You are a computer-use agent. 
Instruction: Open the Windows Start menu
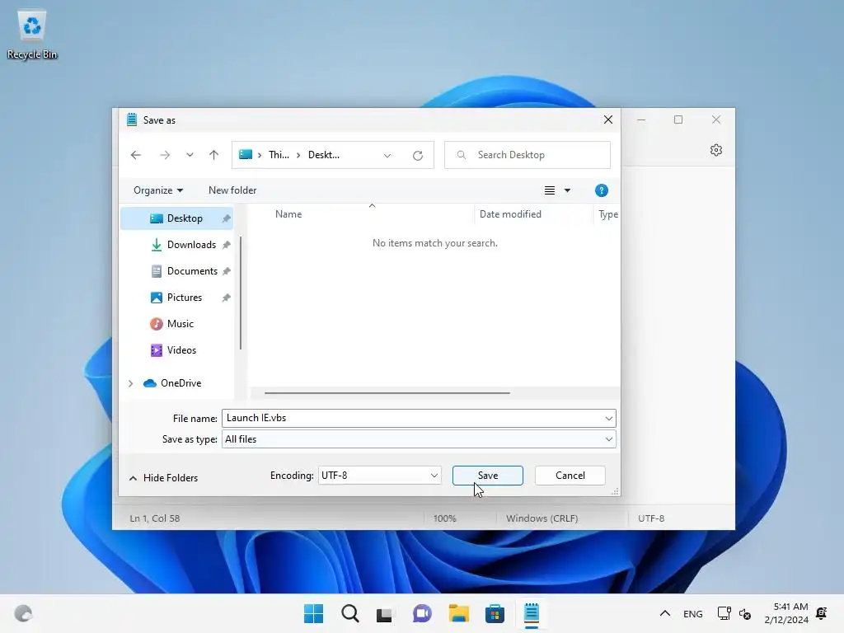(313, 613)
